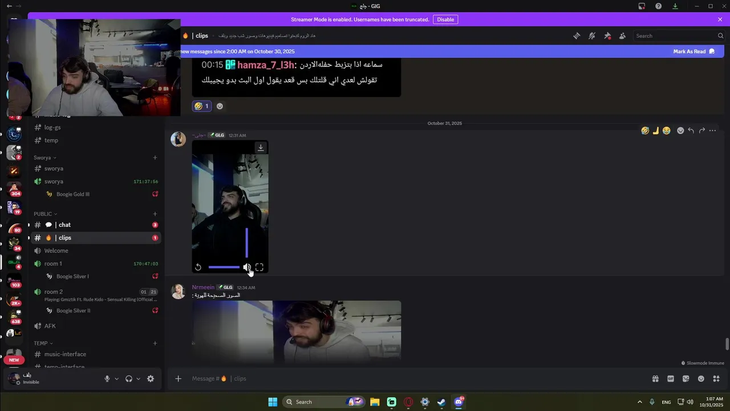
Task: Adjust the vertical video volume slider
Action: click(246, 243)
